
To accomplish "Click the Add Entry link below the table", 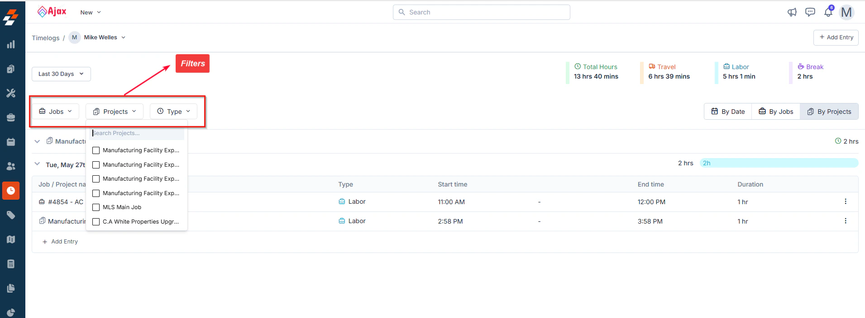I will pyautogui.click(x=60, y=242).
